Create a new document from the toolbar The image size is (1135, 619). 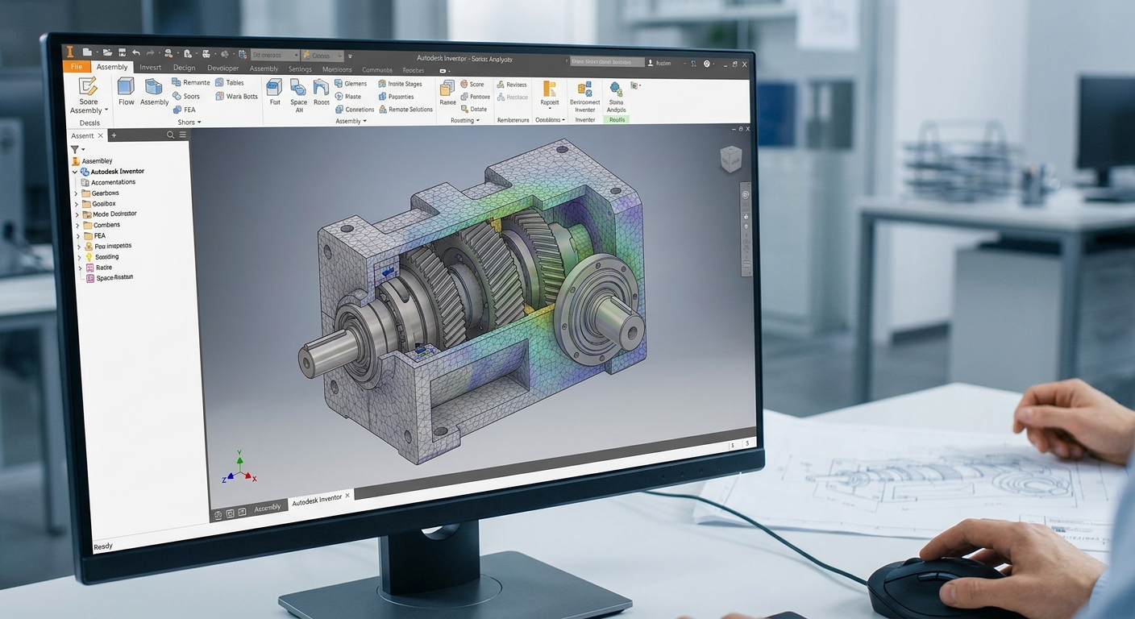pyautogui.click(x=86, y=52)
